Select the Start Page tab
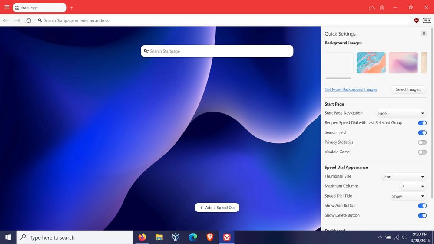This screenshot has width=434, height=244. pos(39,8)
